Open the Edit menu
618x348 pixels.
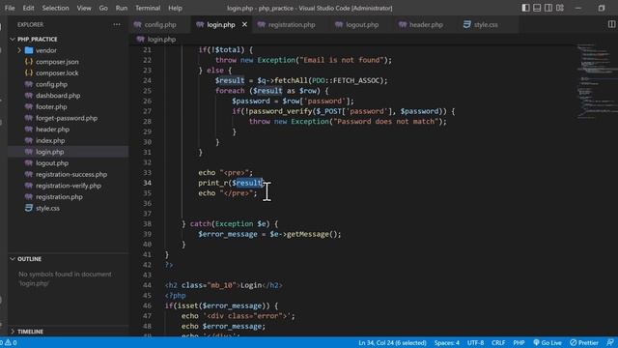click(x=28, y=8)
